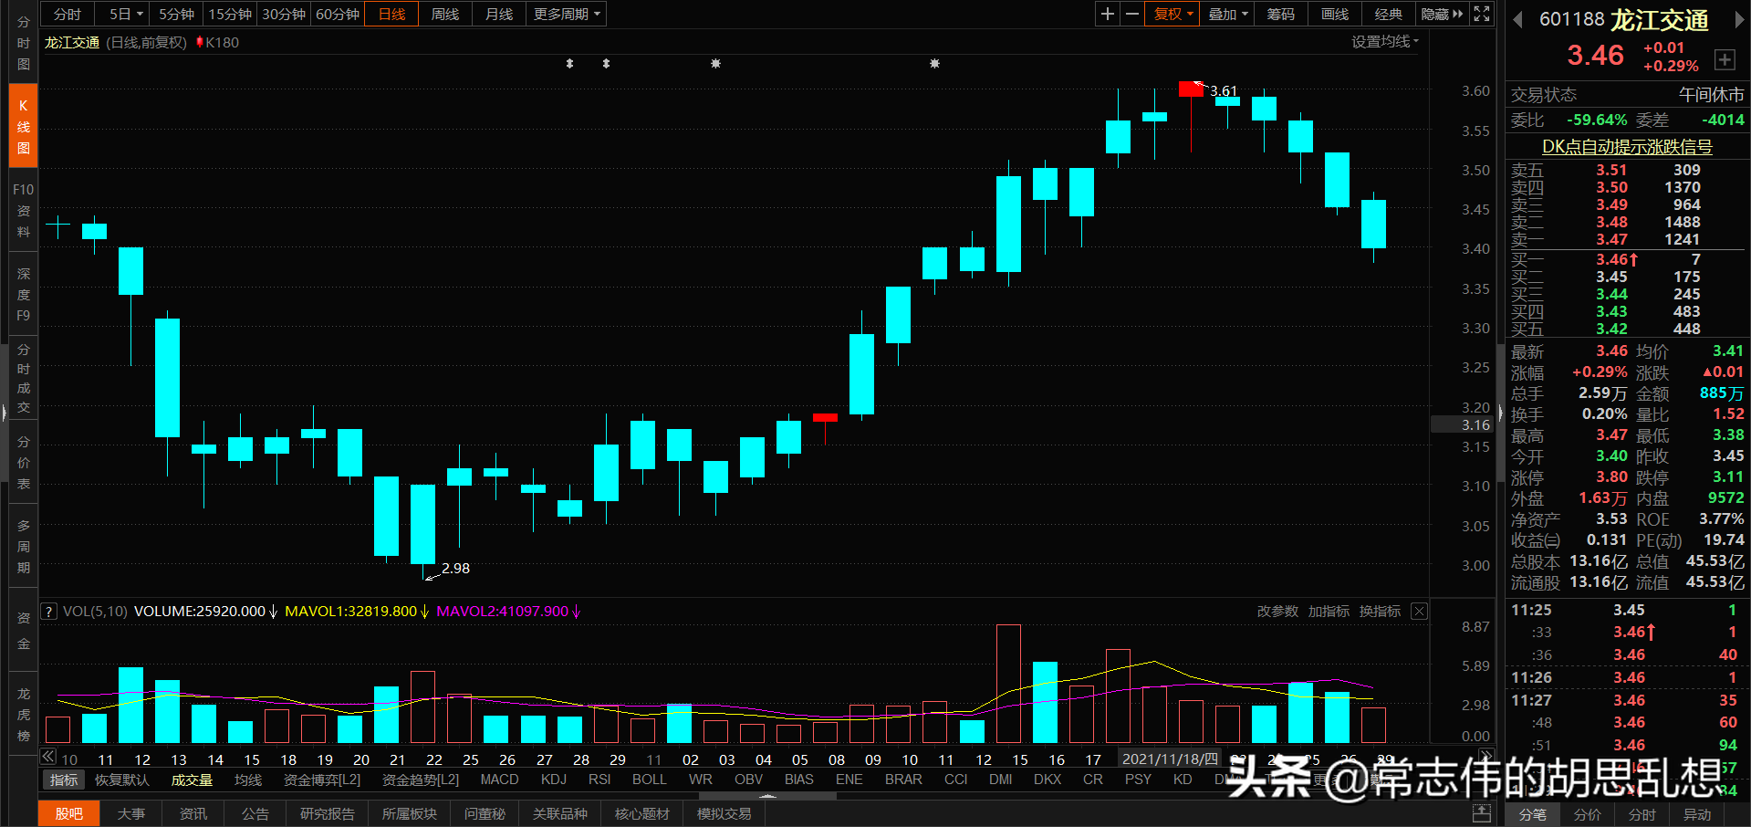This screenshot has height=827, width=1751.
Task: Zoom out using the - chart icon
Action: coord(1131,14)
